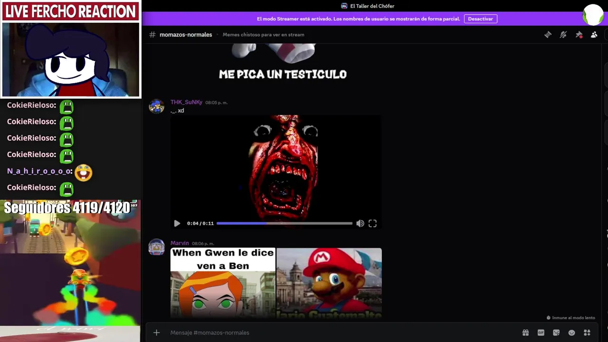This screenshot has height=342, width=608.
Task: Click the plus attachment button in message bar
Action: click(156, 332)
